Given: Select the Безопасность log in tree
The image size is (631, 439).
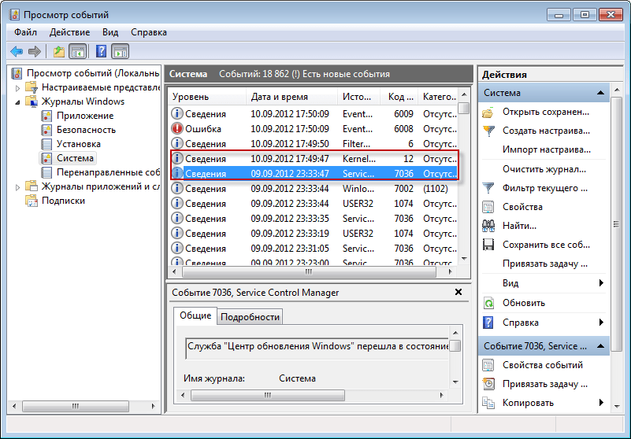Looking at the screenshot, I should [x=86, y=130].
